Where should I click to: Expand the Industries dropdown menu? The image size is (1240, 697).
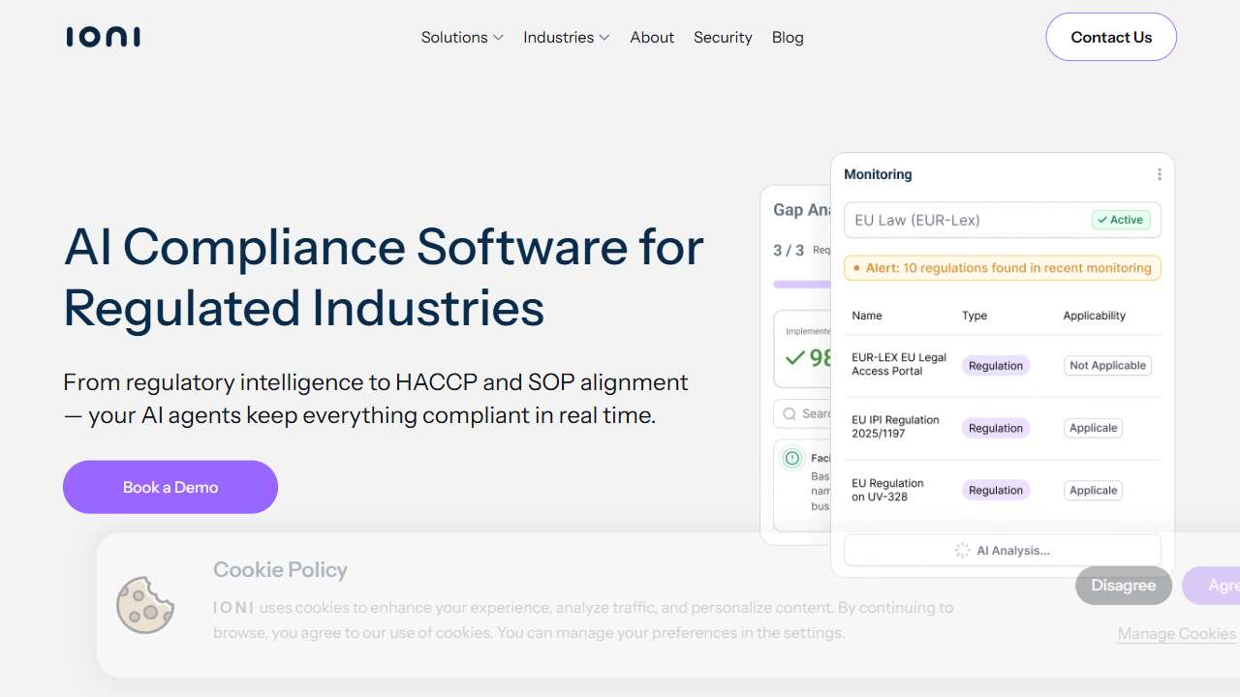pos(566,38)
